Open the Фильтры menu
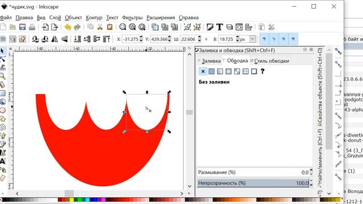This screenshot has width=363, height=204. tap(132, 18)
